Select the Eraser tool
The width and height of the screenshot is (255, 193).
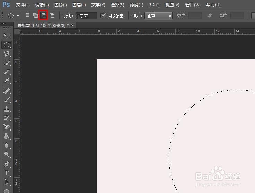[x=7, y=127]
